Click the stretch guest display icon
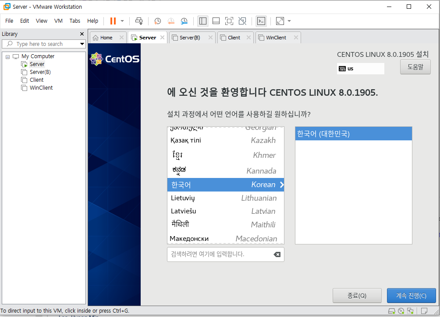This screenshot has width=440, height=317. point(280,21)
